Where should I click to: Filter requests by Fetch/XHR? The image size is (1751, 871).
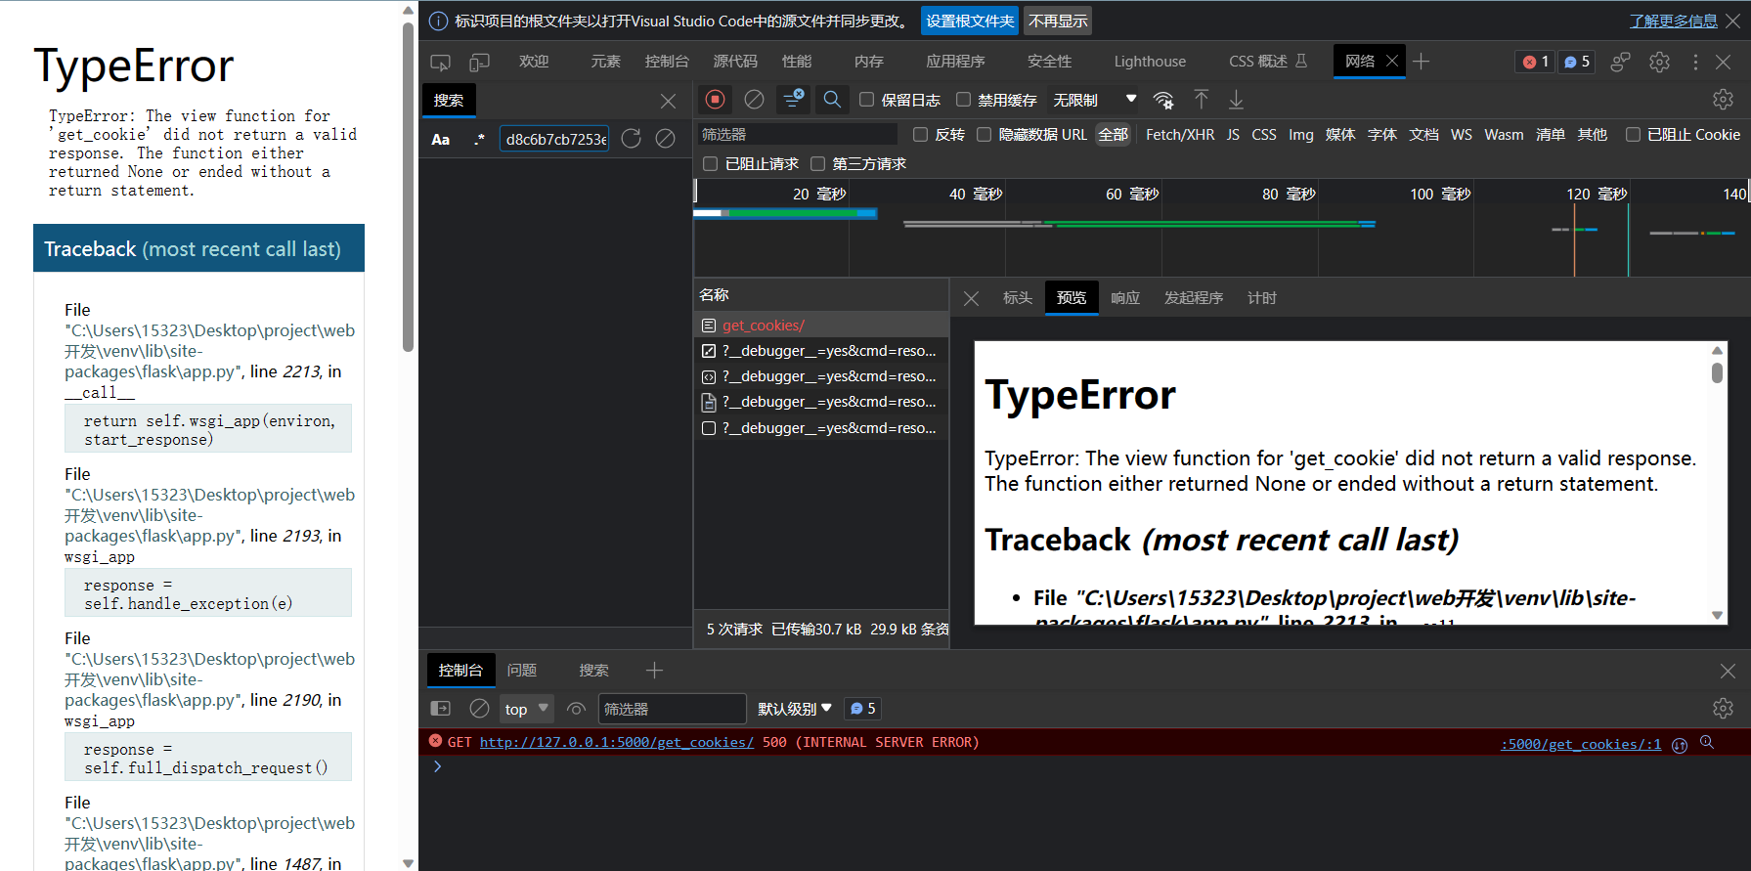[x=1180, y=134]
